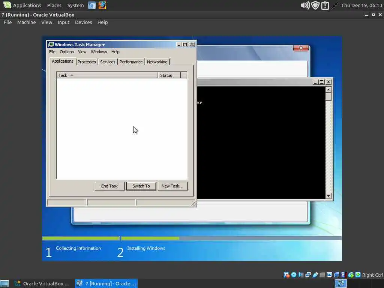Switch to the Services tab
Viewport: 384px width, 288px height.
108,62
